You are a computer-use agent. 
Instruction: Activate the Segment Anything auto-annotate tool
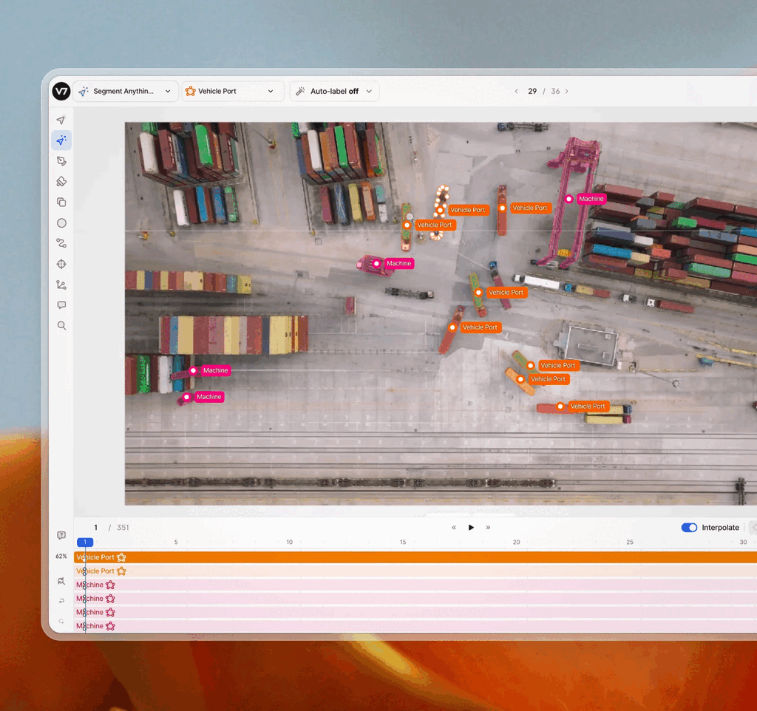(61, 140)
